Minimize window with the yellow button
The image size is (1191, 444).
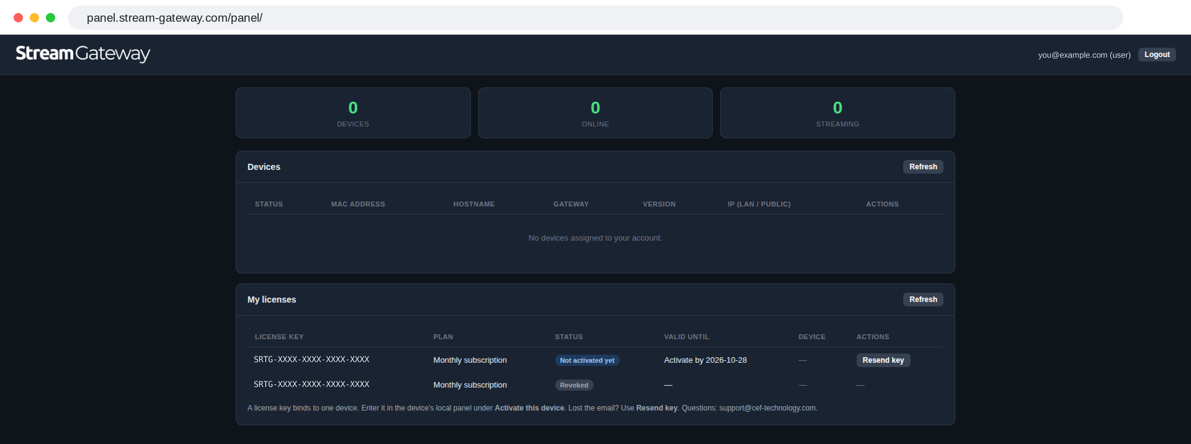(35, 18)
